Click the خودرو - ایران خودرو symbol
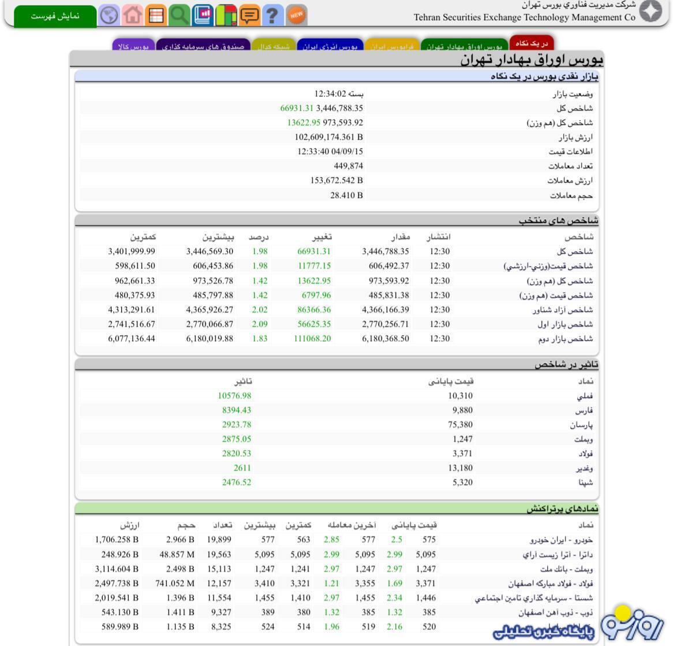Image resolution: width=673 pixels, height=646 pixels. pyautogui.click(x=561, y=540)
